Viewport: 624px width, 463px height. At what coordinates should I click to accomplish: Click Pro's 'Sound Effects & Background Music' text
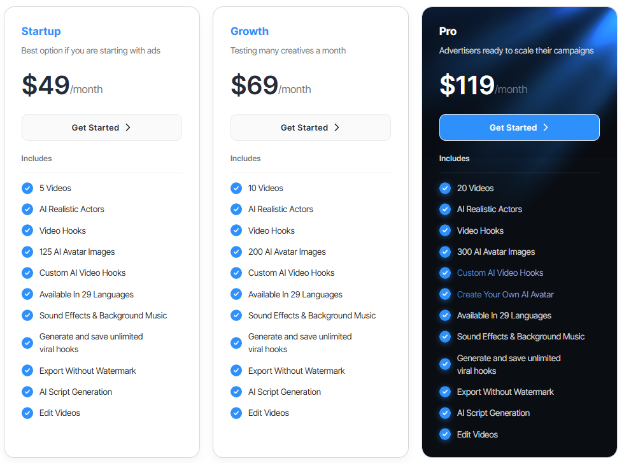(521, 337)
